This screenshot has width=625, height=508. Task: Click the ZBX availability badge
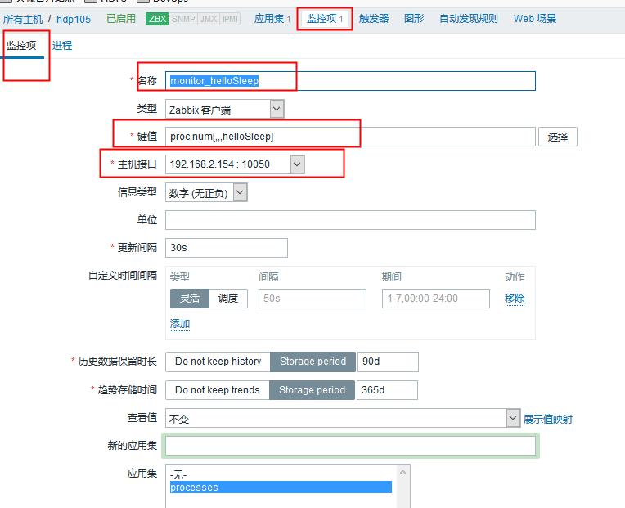click(x=157, y=19)
